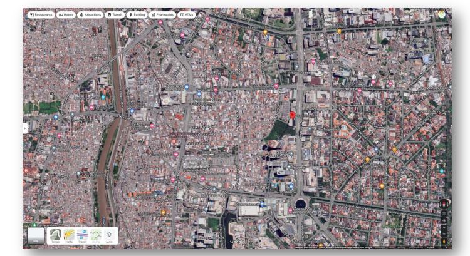Viewport: 470px width, 256px height.
Task: Open the Google account profile menu
Action: pyautogui.click(x=442, y=14)
